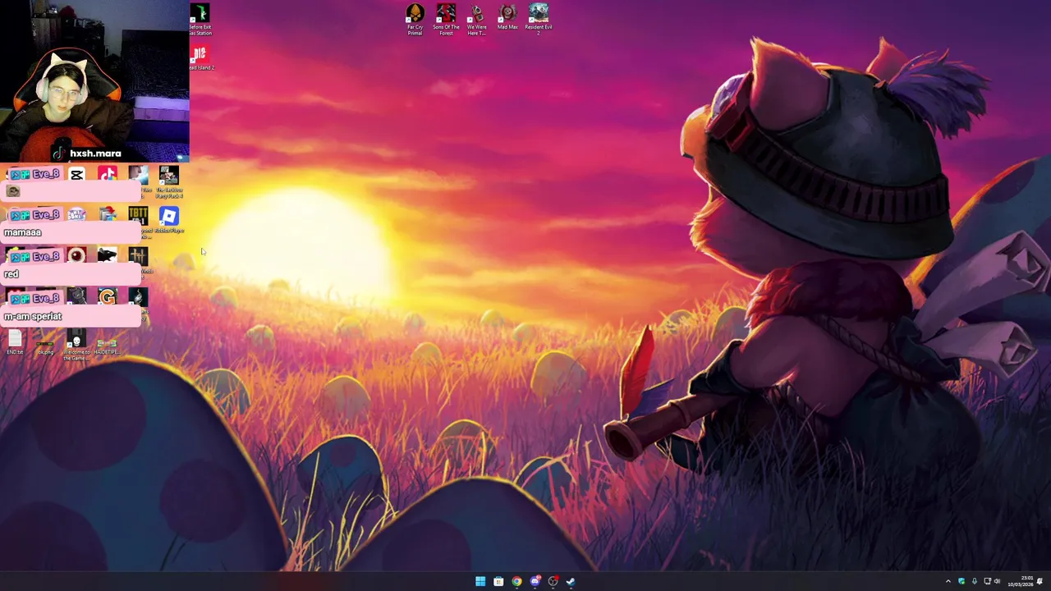Launch the Roblox Player shortcut

[x=169, y=221]
